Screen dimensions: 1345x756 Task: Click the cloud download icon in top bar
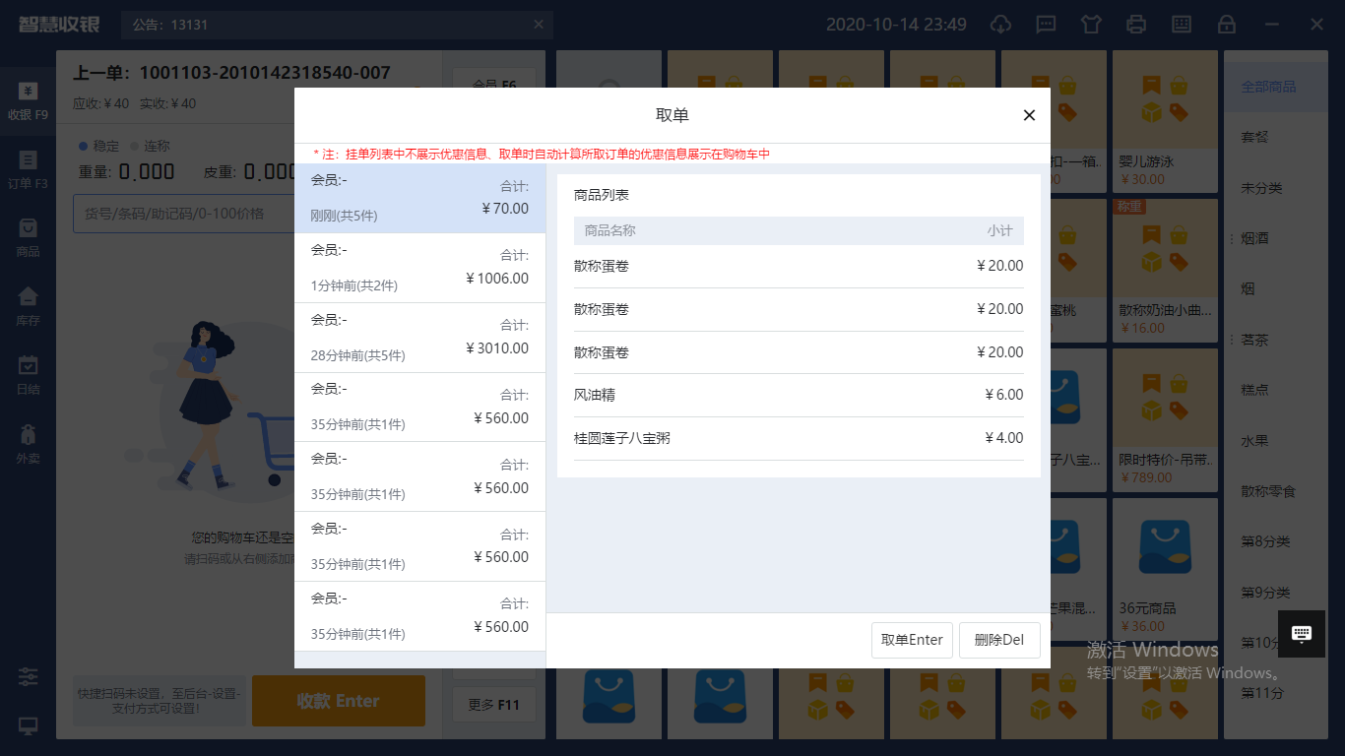[1000, 25]
